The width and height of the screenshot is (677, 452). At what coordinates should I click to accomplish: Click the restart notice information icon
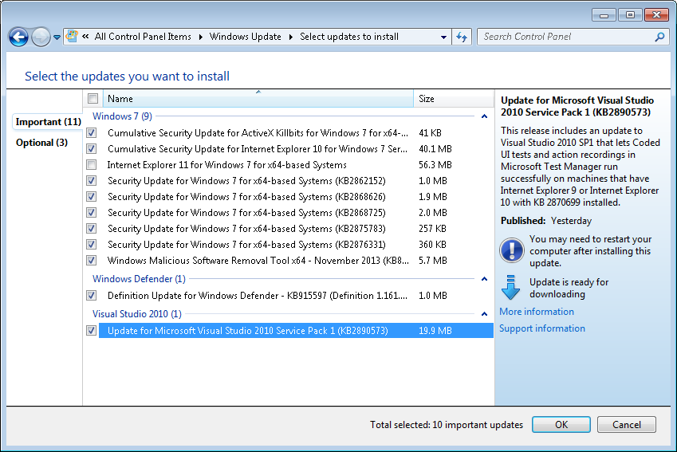point(512,250)
